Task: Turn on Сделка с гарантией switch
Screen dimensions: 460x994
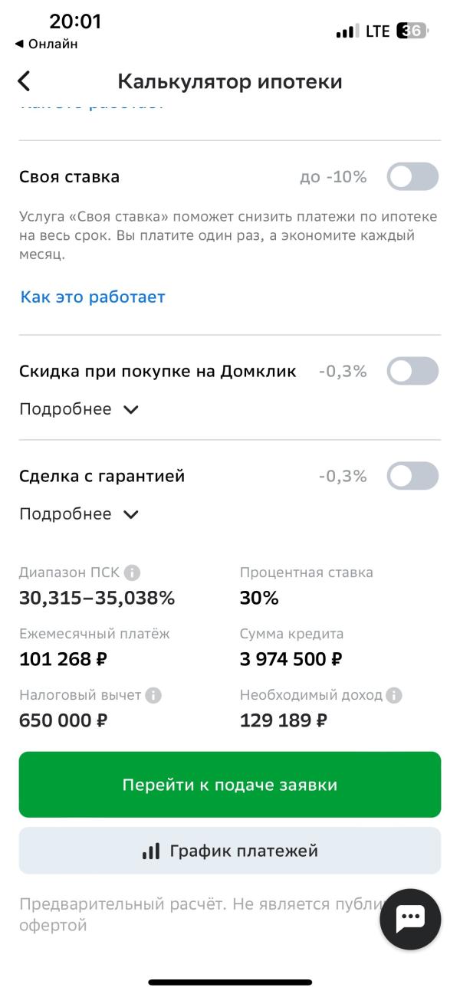Action: coord(412,476)
